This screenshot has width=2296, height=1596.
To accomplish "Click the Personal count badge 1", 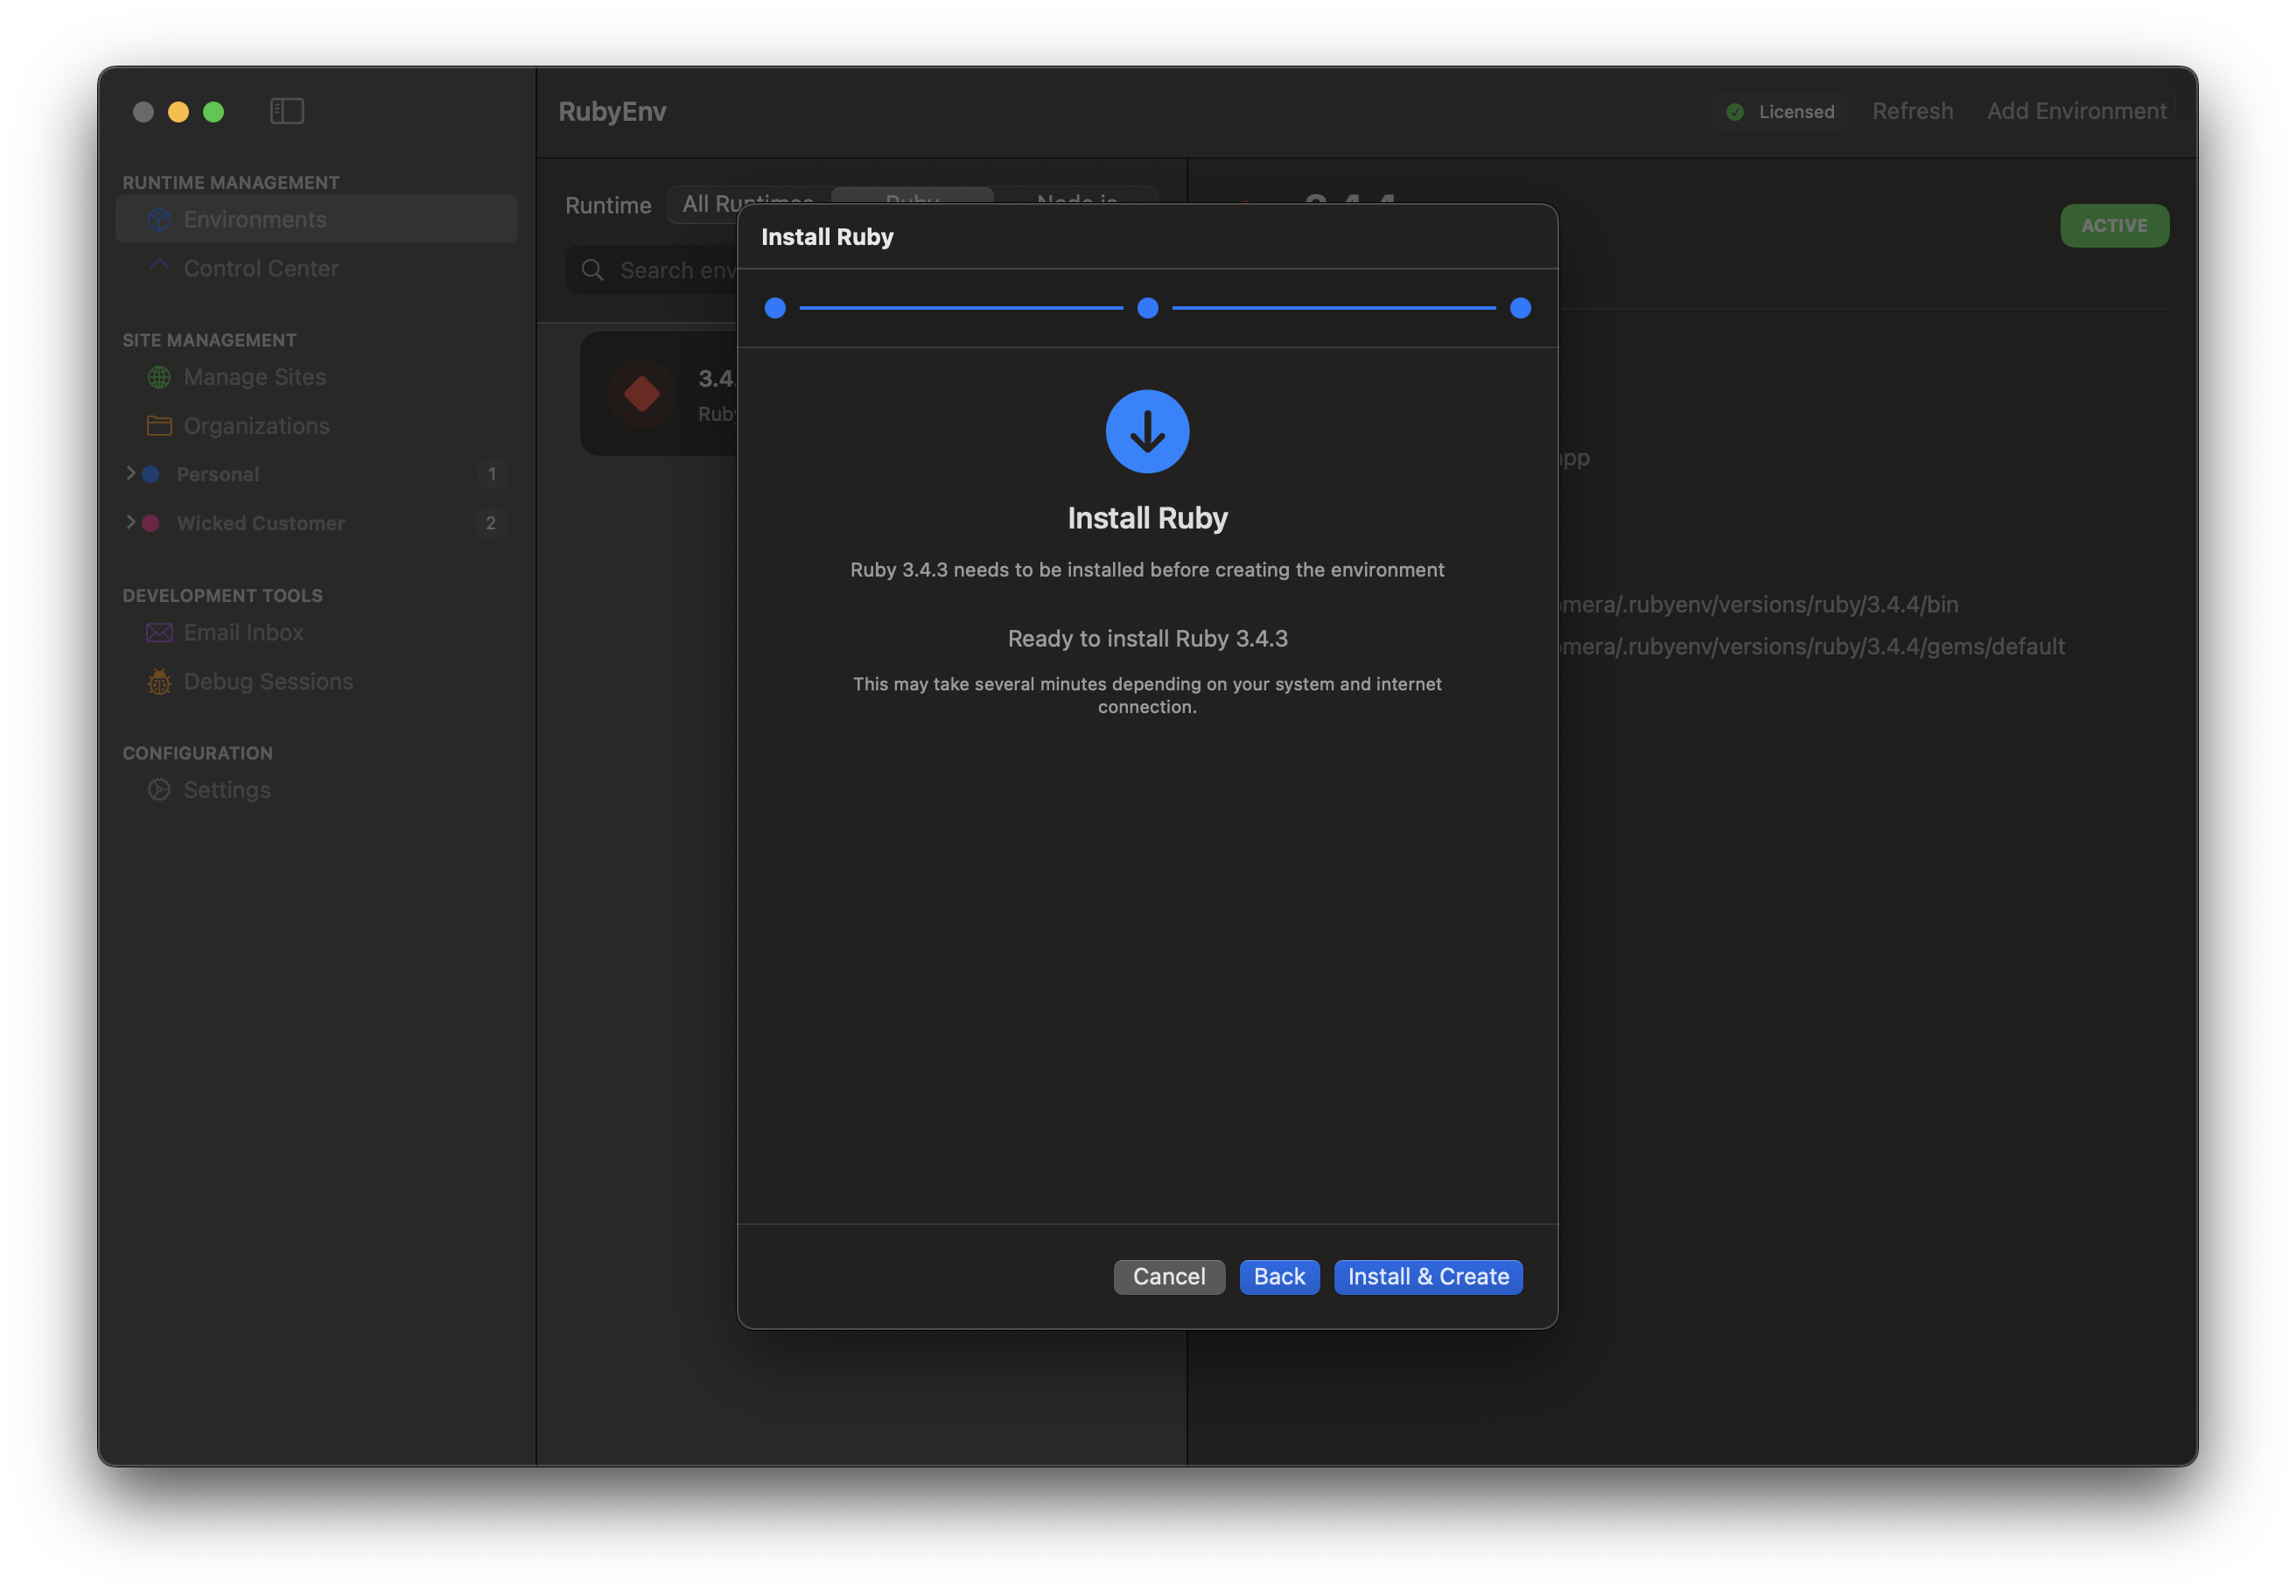I will [x=491, y=474].
